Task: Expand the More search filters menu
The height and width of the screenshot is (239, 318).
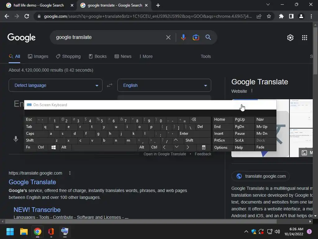Action: [146, 57]
